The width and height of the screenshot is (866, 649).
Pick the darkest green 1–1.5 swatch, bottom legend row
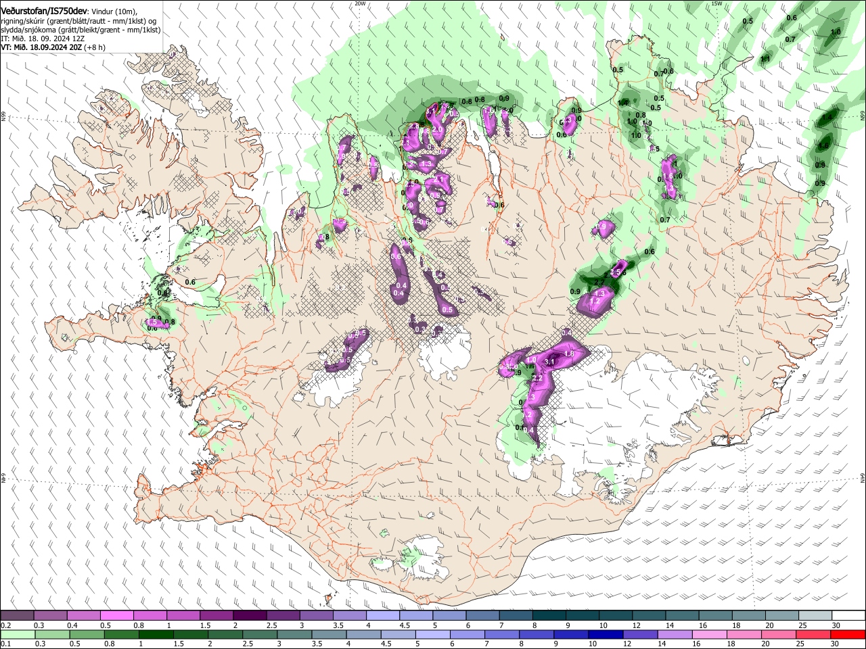point(156,635)
